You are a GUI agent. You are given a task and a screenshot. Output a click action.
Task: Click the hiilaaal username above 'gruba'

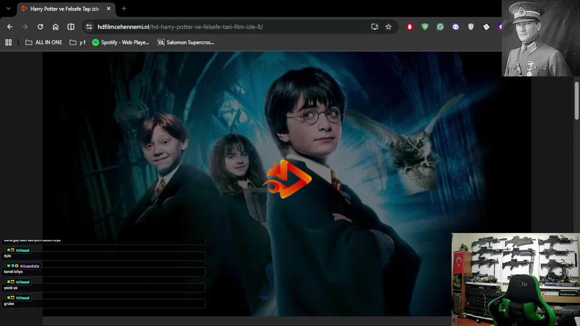click(23, 298)
